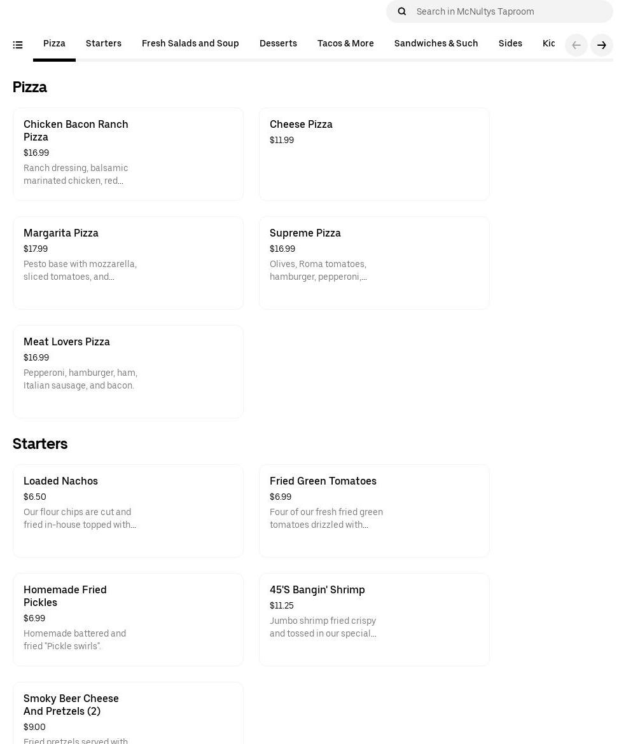Select the Homemade Fried Pickles card
Image resolution: width=626 pixels, height=744 pixels.
tap(128, 619)
